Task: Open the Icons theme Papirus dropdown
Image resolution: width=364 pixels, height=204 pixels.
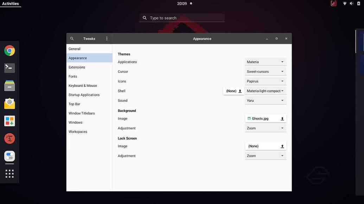Action: (x=266, y=81)
